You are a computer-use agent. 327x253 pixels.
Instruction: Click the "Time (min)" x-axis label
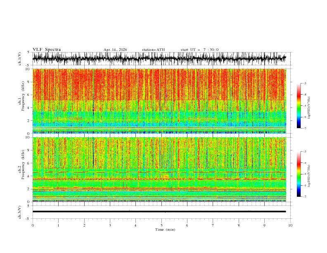coord(165,229)
